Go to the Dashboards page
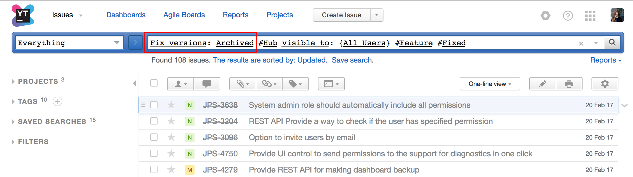Viewport: 633px width, 177px height. pyautogui.click(x=126, y=15)
